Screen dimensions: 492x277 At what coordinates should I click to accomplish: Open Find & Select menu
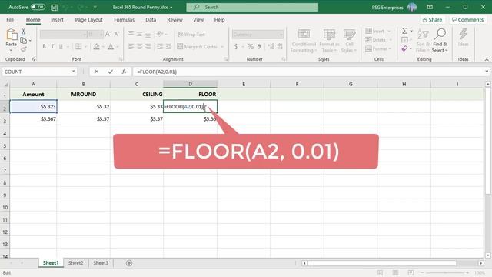[440, 41]
